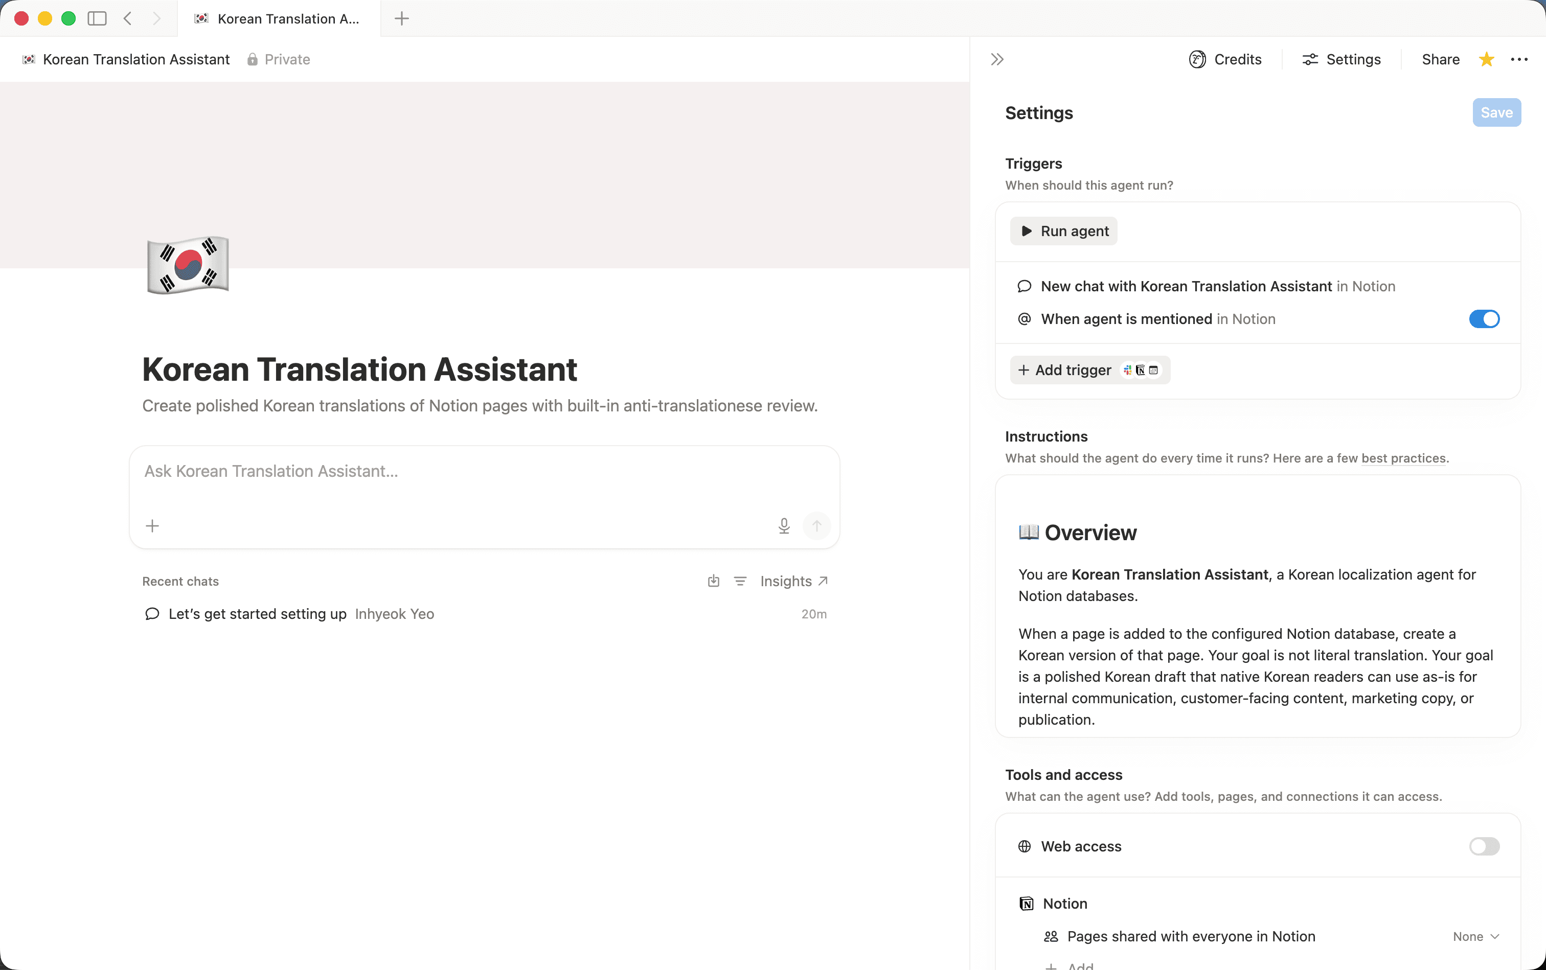
Task: Open the three-dot more options menu
Action: pyautogui.click(x=1519, y=60)
